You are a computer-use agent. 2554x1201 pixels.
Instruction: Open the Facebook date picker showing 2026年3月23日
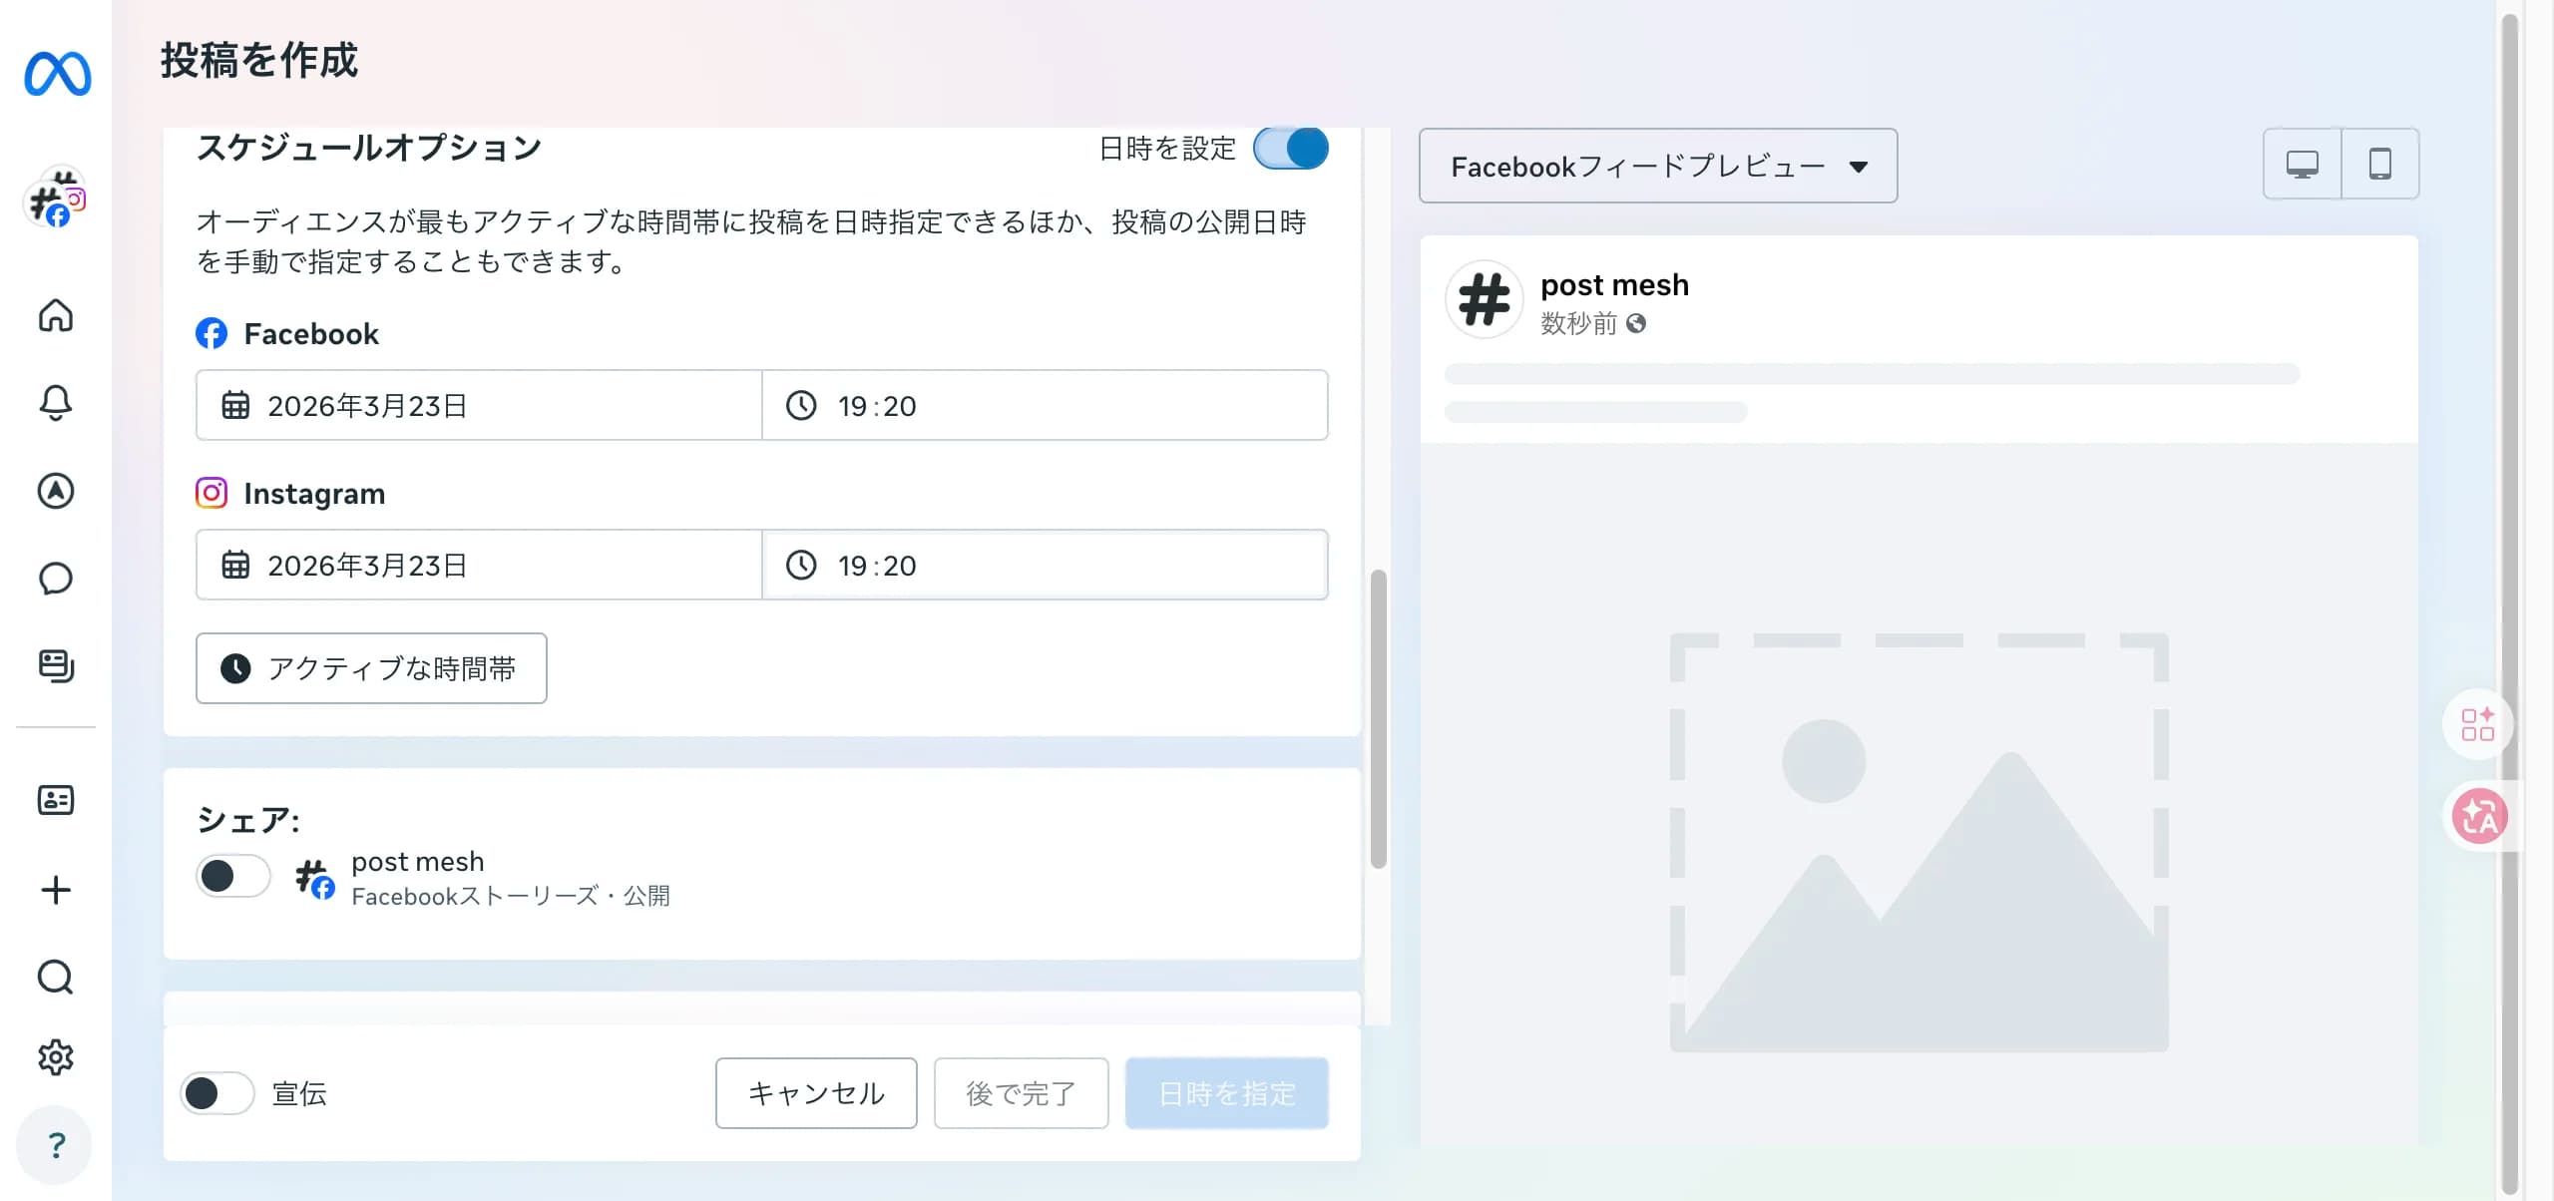click(x=479, y=405)
